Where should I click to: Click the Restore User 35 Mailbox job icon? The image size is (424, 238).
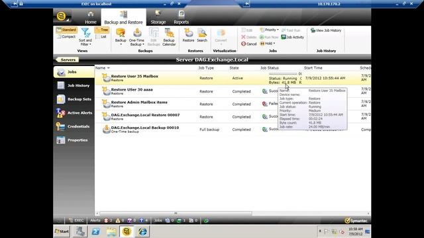(x=106, y=78)
